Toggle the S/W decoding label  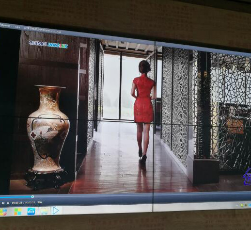click(x=40, y=202)
